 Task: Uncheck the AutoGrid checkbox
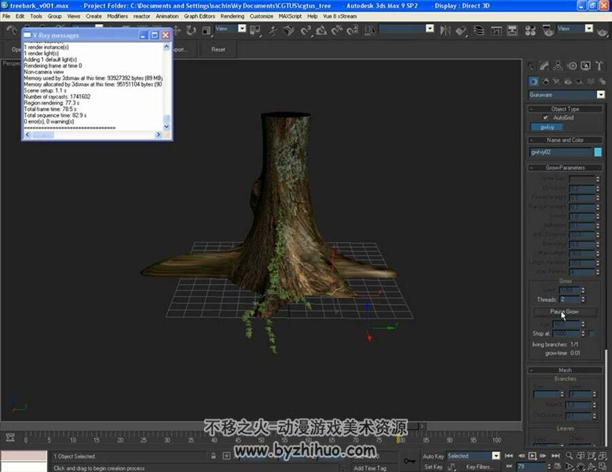point(545,118)
